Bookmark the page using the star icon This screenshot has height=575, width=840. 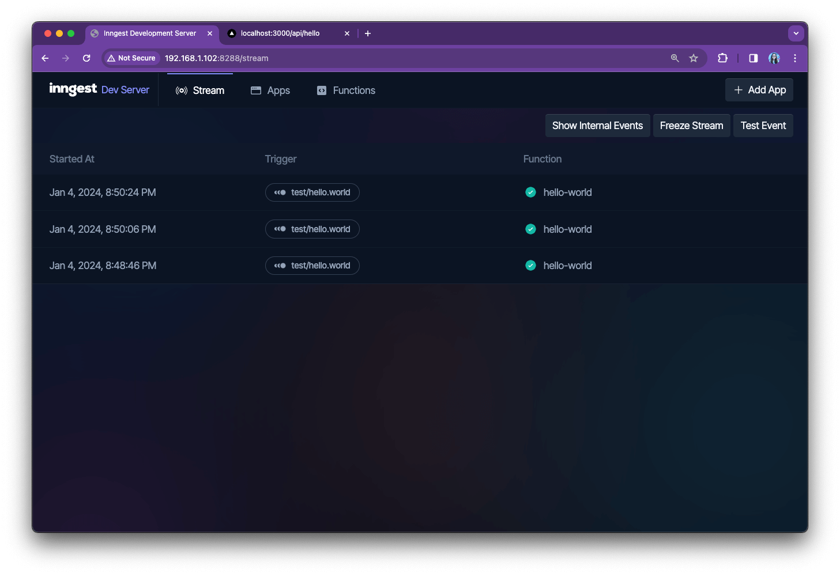pyautogui.click(x=694, y=58)
